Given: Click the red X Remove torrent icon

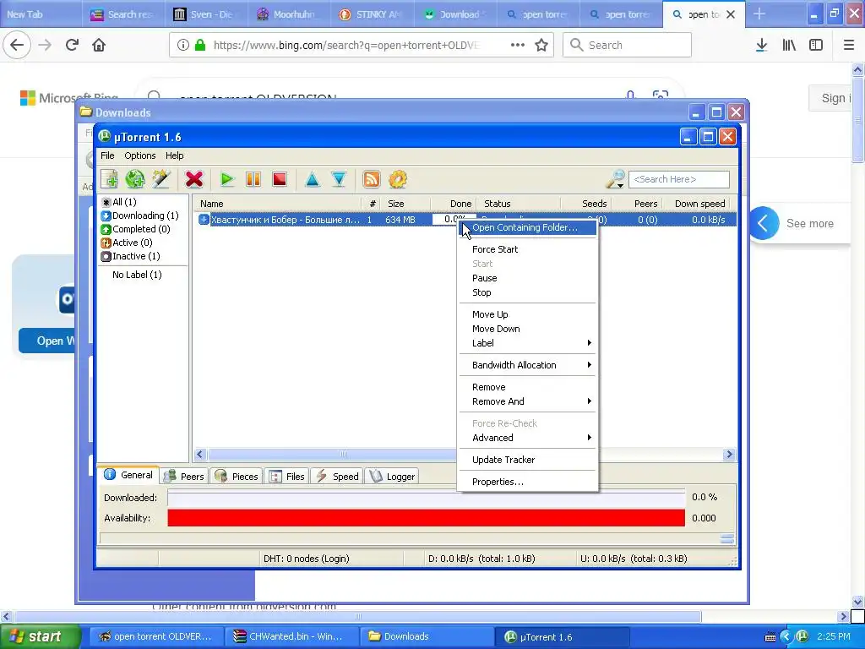Looking at the screenshot, I should click(x=194, y=179).
